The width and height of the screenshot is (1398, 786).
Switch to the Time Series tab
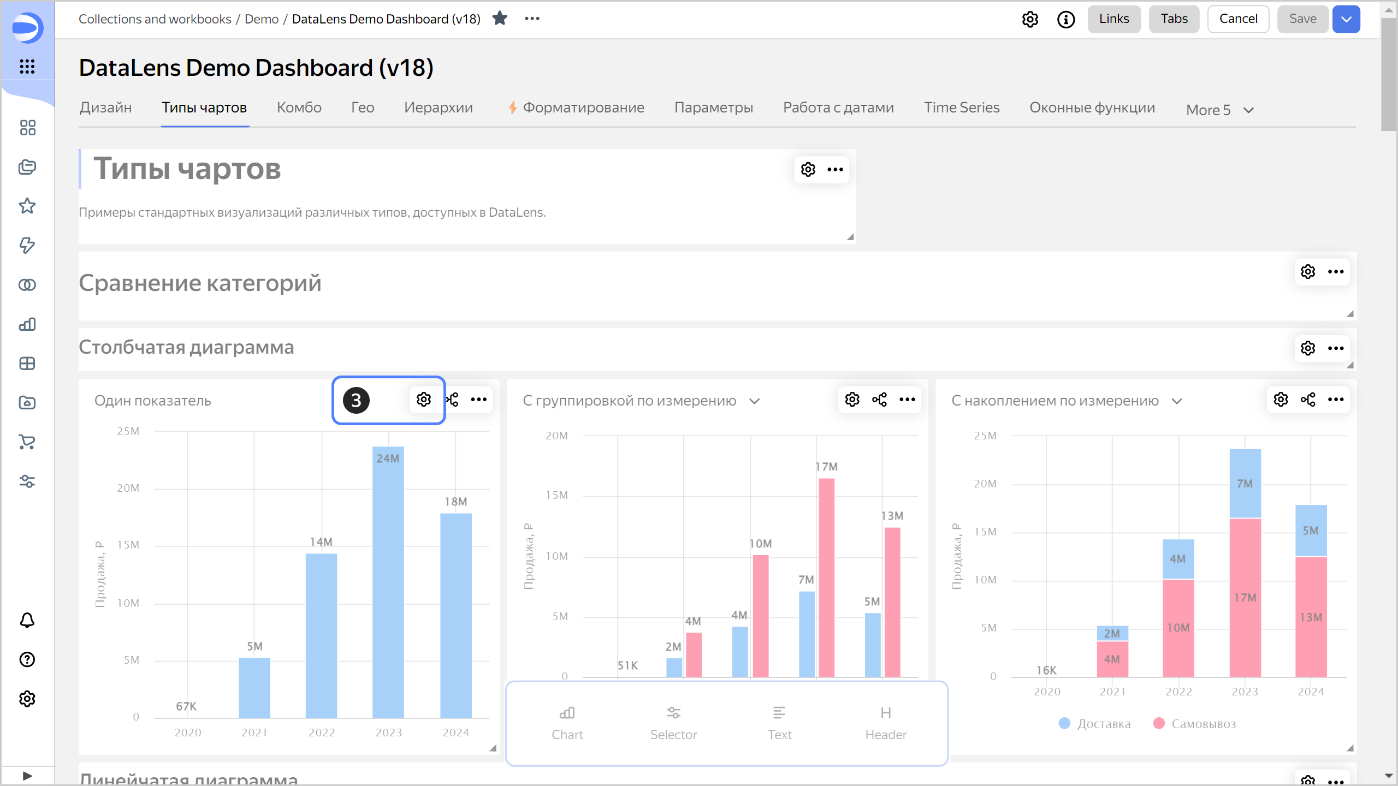pyautogui.click(x=961, y=108)
